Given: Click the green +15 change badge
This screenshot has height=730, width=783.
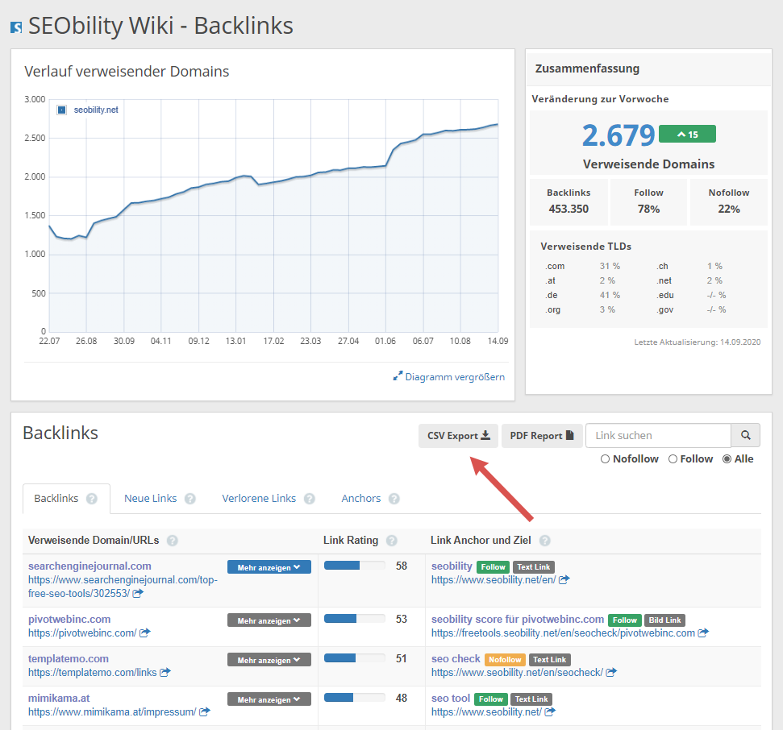Looking at the screenshot, I should click(687, 135).
